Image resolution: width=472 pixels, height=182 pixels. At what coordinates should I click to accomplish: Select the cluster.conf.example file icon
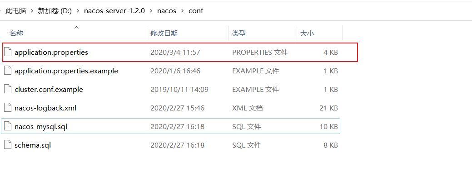(8, 90)
